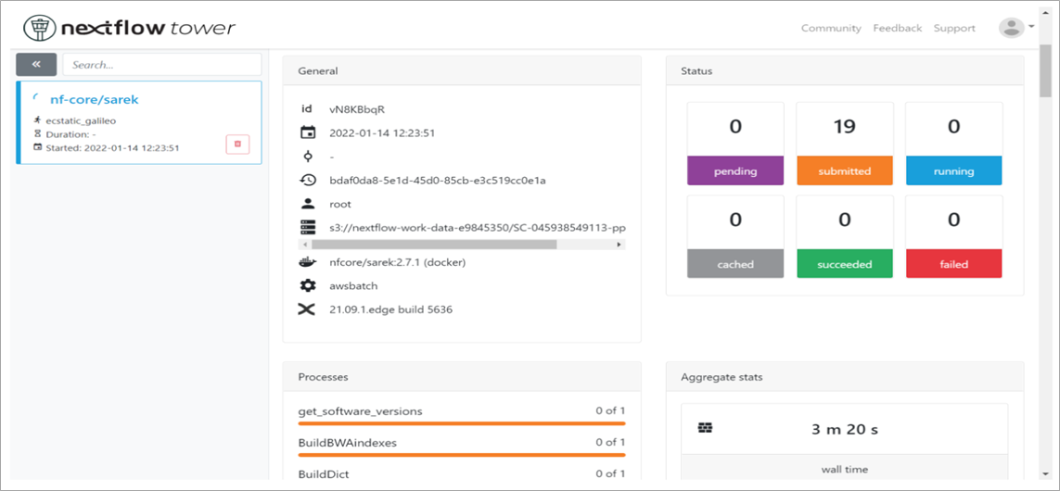Click the page vertical scrollbar thumb
This screenshot has width=1060, height=491.
(1047, 73)
